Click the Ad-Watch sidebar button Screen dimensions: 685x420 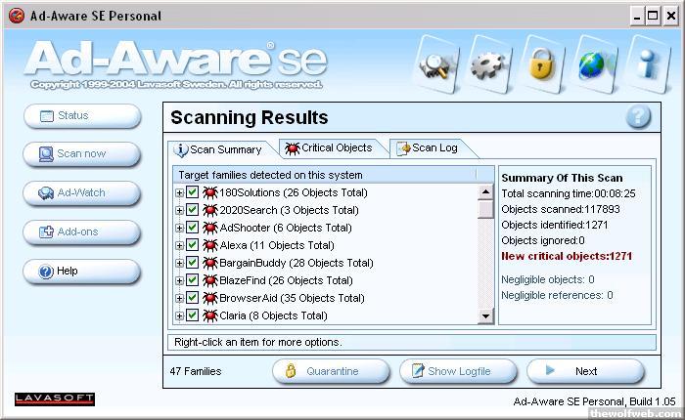tap(82, 193)
